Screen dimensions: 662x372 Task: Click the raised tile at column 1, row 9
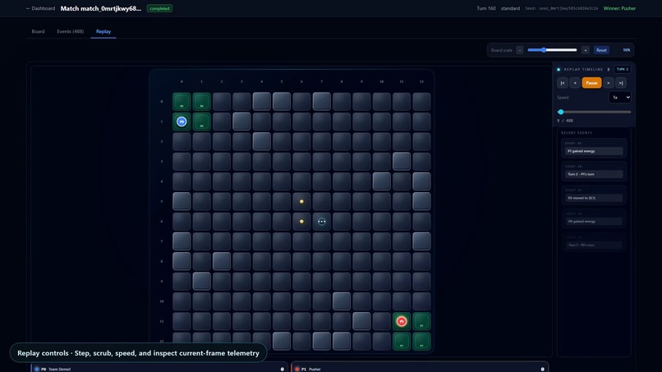click(x=201, y=281)
